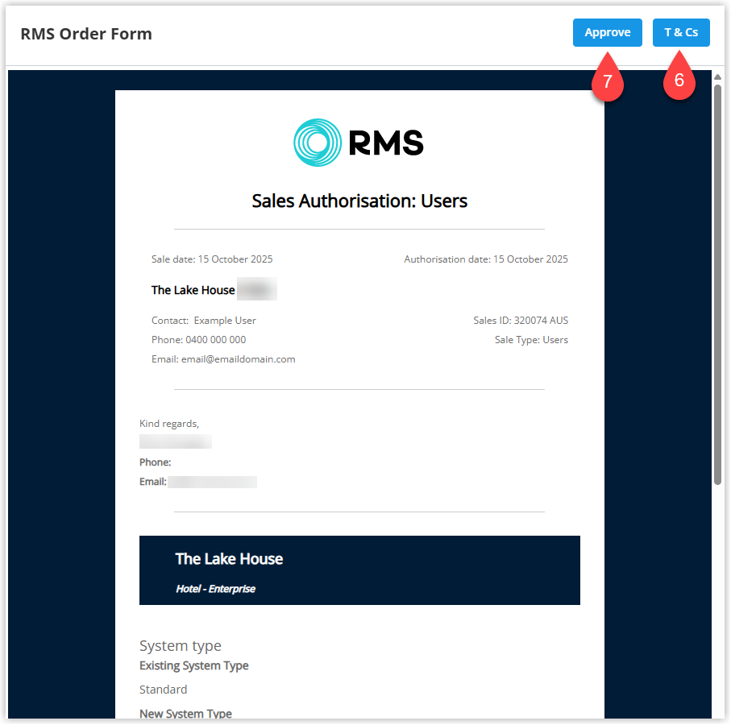
Task: Click the 'Existing System Type' label
Action: [x=194, y=666]
